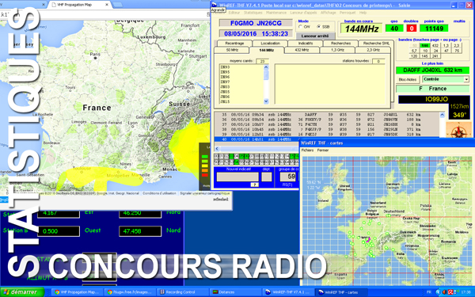Viewport: 475px width, 297px height.
Task: Open the Statistiques menu in WinREF
Action: click(253, 13)
